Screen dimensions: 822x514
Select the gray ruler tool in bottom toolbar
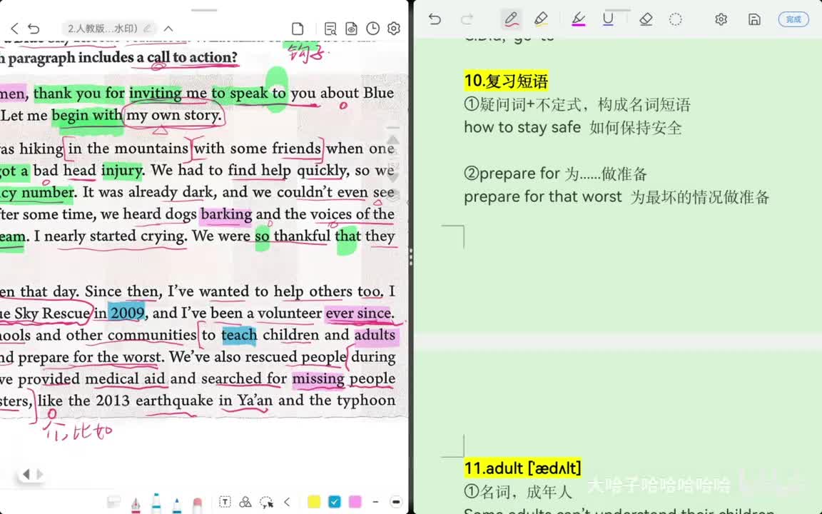tap(113, 502)
